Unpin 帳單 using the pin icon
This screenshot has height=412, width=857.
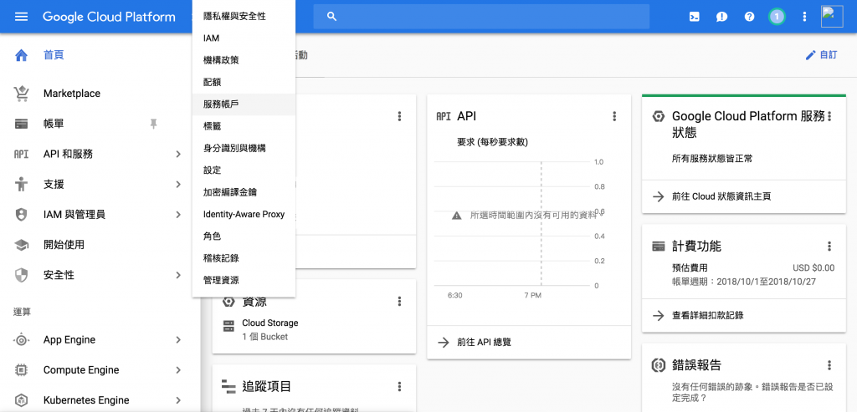click(x=154, y=125)
